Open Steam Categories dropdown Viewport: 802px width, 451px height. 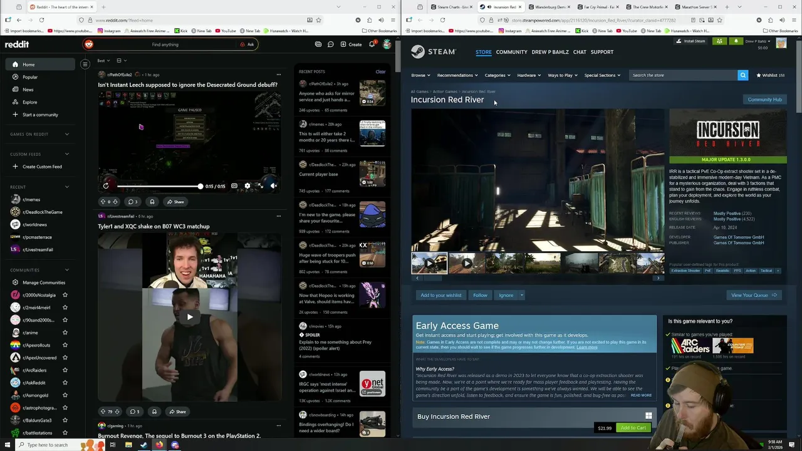tap(497, 75)
